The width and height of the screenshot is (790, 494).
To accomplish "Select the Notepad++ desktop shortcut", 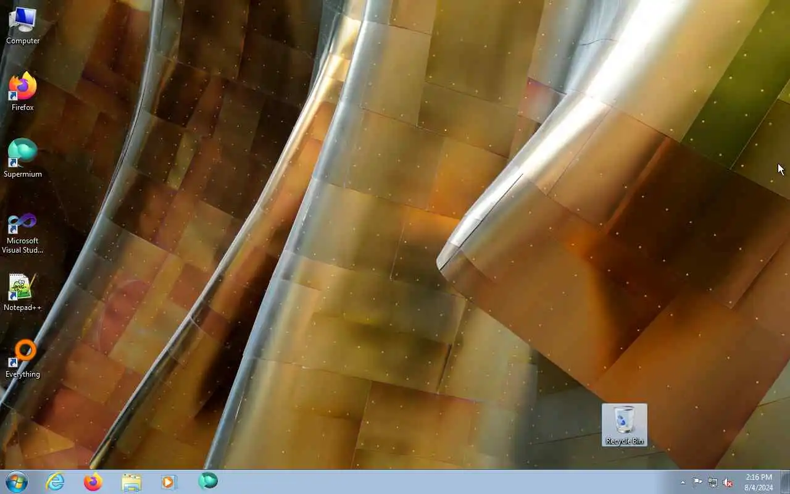I will [23, 292].
